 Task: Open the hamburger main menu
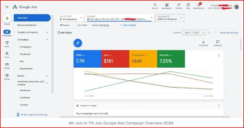point(7,7)
